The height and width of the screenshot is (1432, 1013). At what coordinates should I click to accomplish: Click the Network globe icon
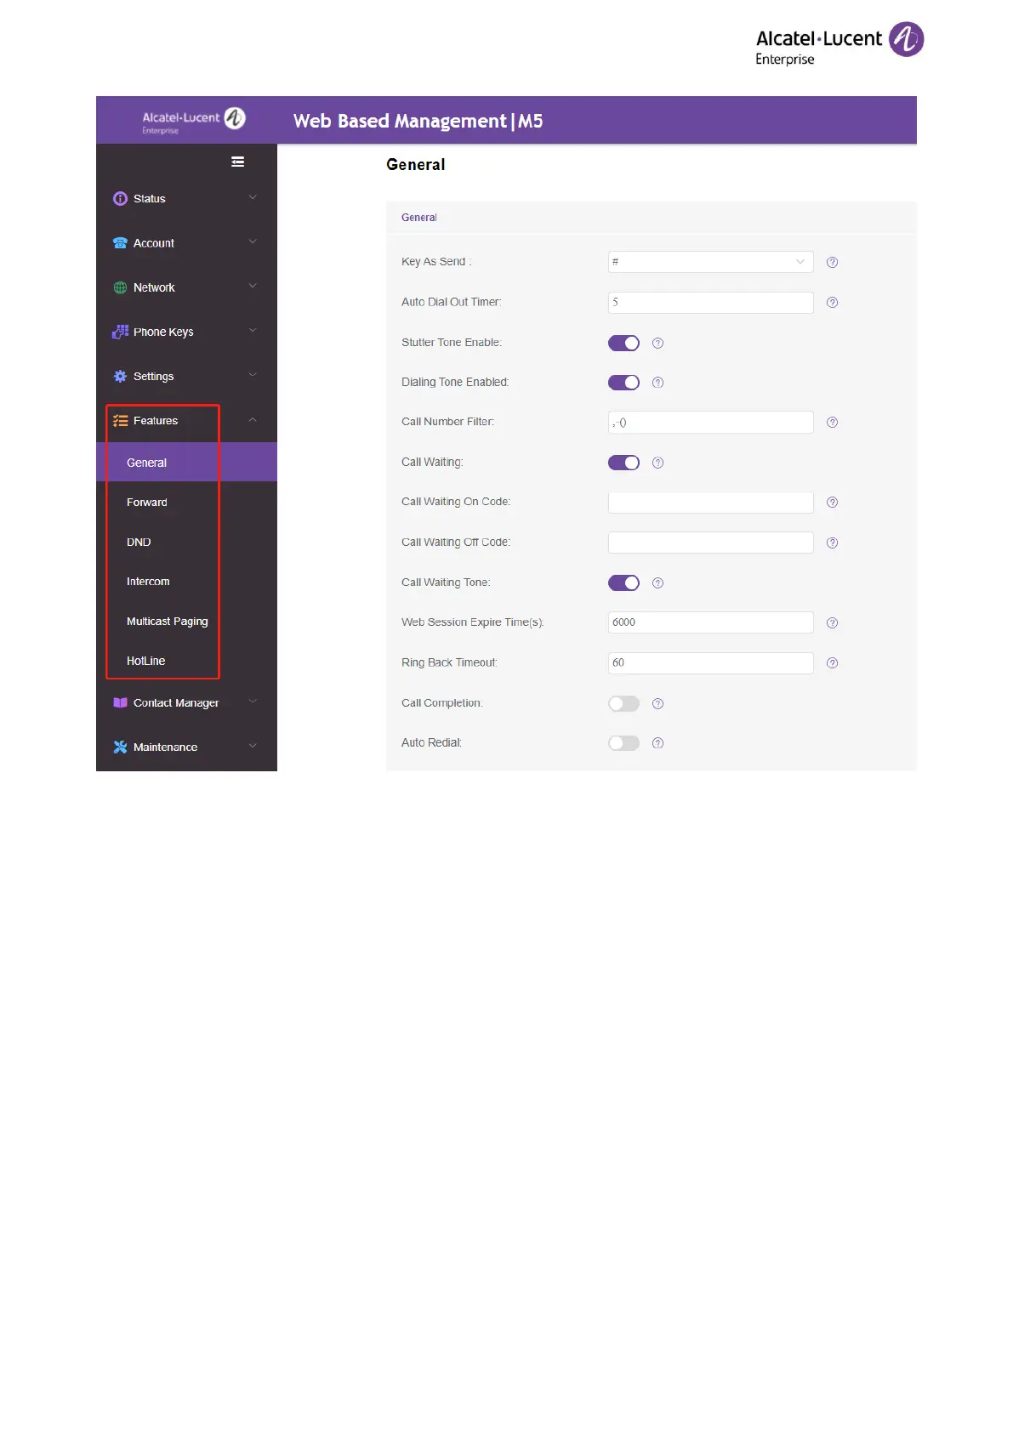click(120, 287)
